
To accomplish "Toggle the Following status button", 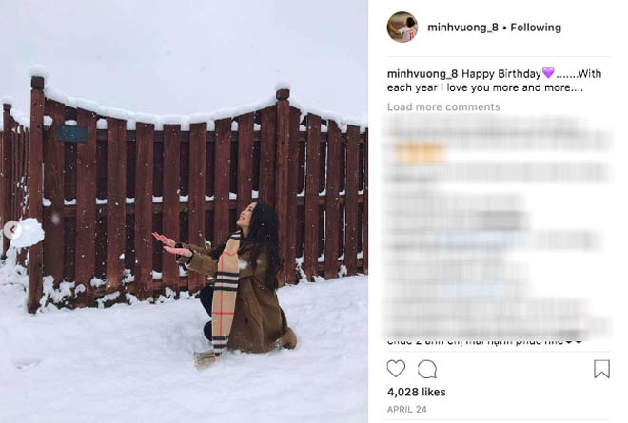I will click(536, 28).
